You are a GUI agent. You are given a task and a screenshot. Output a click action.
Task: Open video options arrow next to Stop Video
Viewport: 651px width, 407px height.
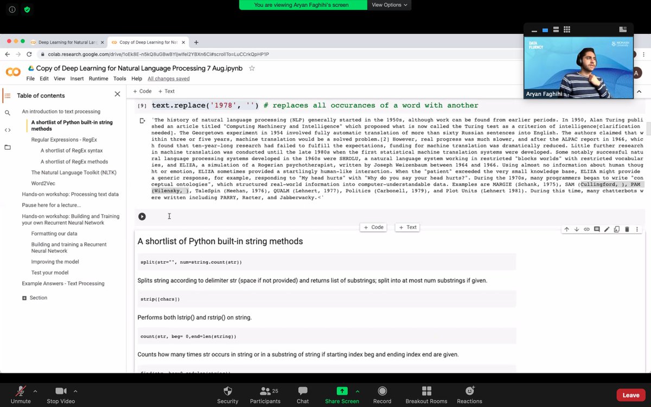pyautogui.click(x=75, y=391)
